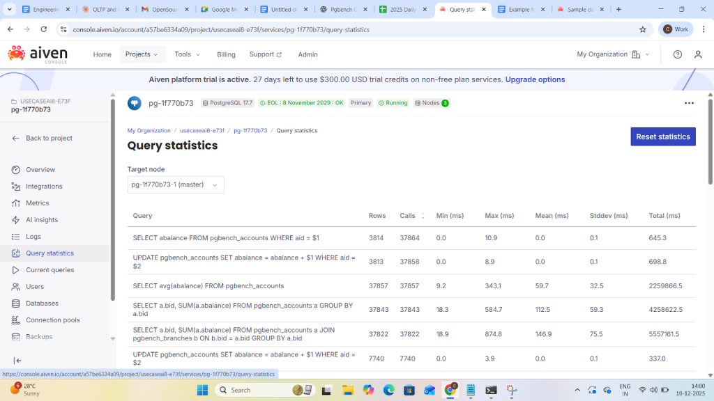
Task: Open Connection pools section
Action: click(x=52, y=320)
